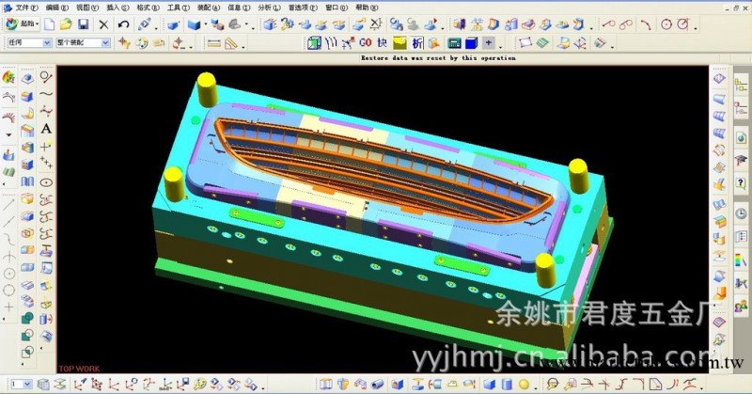Open the 文件 (File) menu

pyautogui.click(x=26, y=7)
